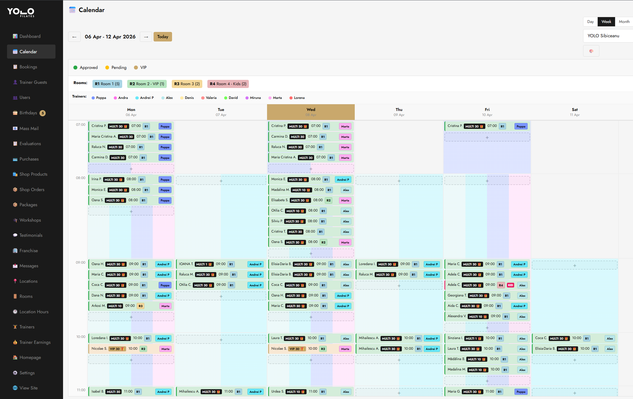Image resolution: width=633 pixels, height=399 pixels.
Task: Open Shop Products from the sidebar
Action: click(x=33, y=174)
